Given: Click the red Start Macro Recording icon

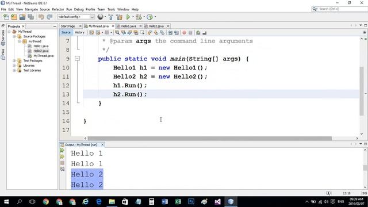Looking at the screenshot, I should coord(184,33).
